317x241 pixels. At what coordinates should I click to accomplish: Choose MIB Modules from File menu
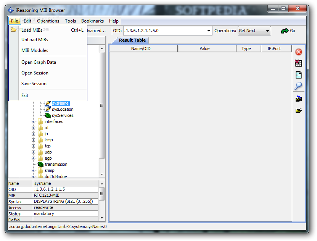coord(48,50)
